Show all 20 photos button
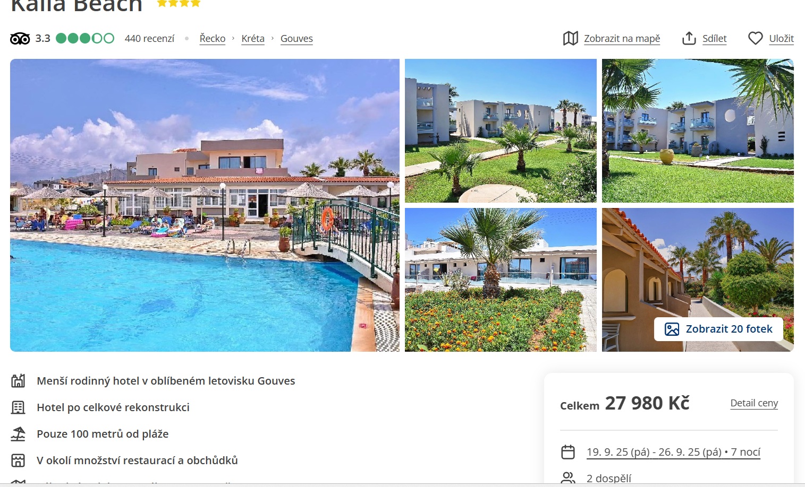The image size is (805, 487). (x=718, y=329)
